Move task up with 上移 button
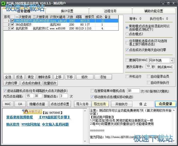The height and width of the screenshot is (146, 178). click(x=58, y=77)
